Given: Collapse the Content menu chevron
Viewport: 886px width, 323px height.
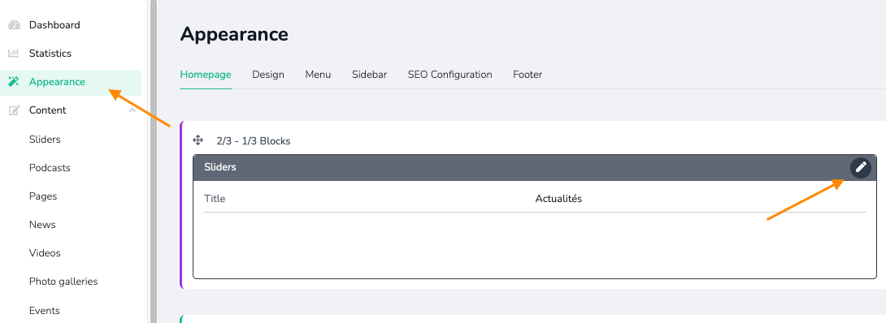Looking at the screenshot, I should (132, 110).
